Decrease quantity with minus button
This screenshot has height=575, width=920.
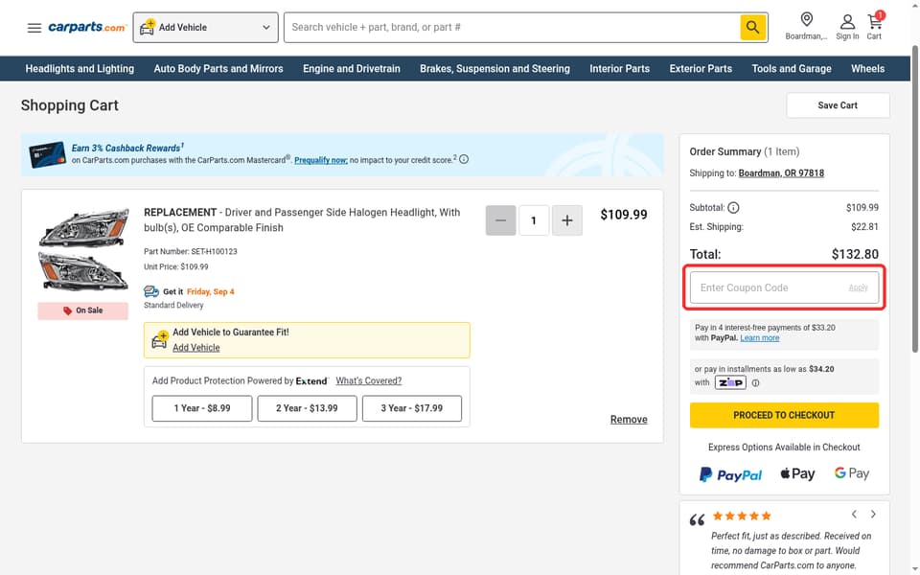500,220
